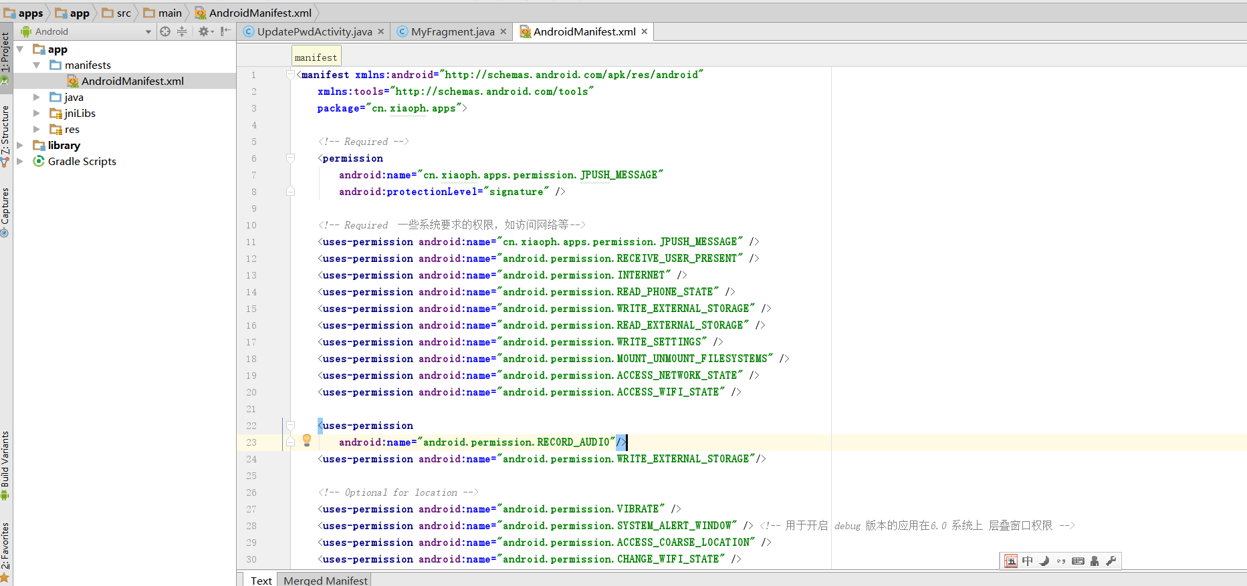The width and height of the screenshot is (1247, 586).
Task: Switch to MyFragment.java tab
Action: (453, 31)
